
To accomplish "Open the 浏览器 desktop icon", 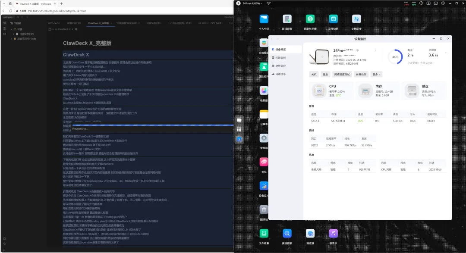I will coord(310,234).
